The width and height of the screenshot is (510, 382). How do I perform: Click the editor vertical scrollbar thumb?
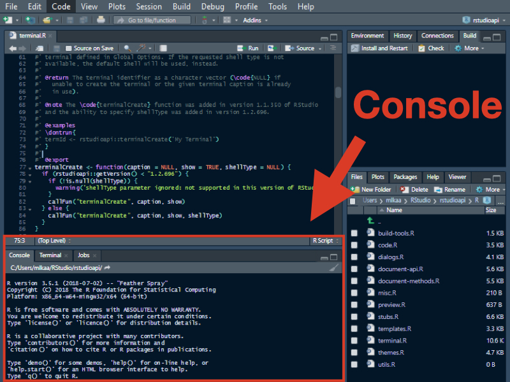coord(338,92)
